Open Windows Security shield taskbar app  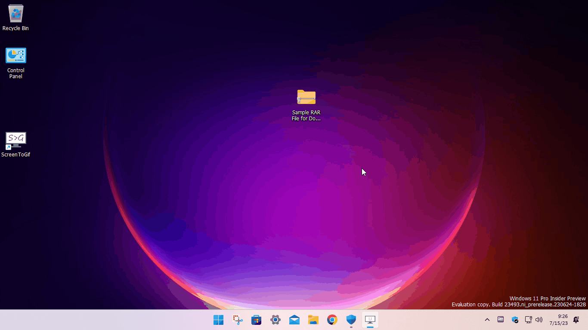coord(351,320)
